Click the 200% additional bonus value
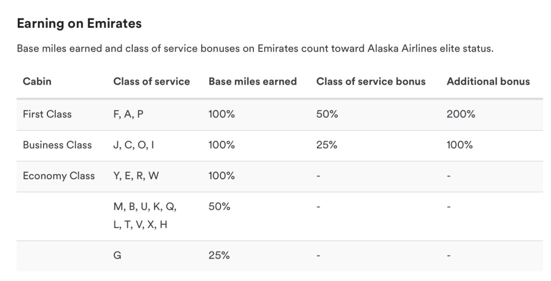 click(x=461, y=114)
